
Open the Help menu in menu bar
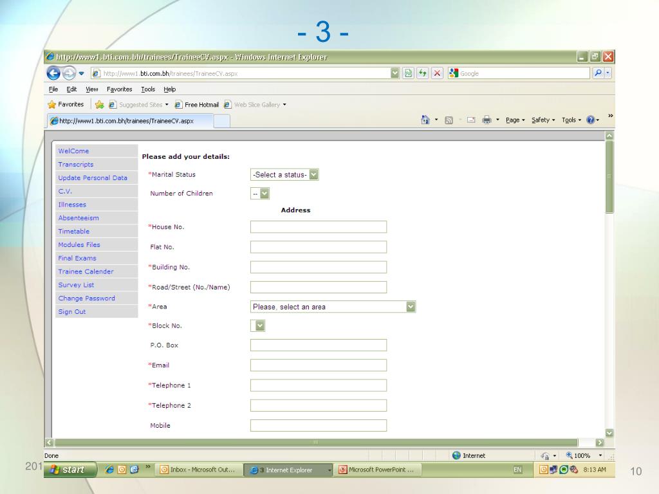pyautogui.click(x=169, y=89)
